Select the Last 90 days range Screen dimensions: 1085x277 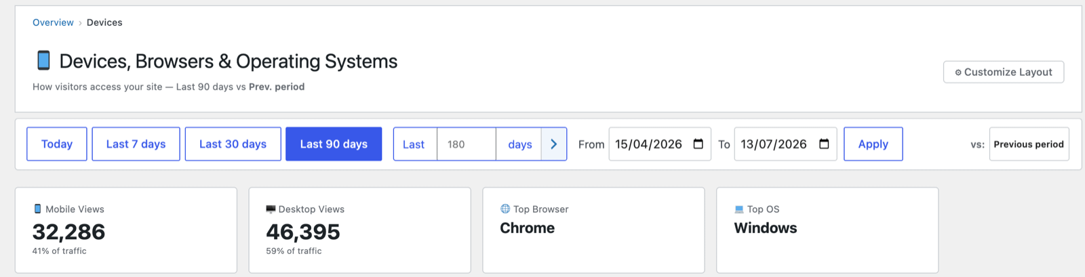point(334,144)
